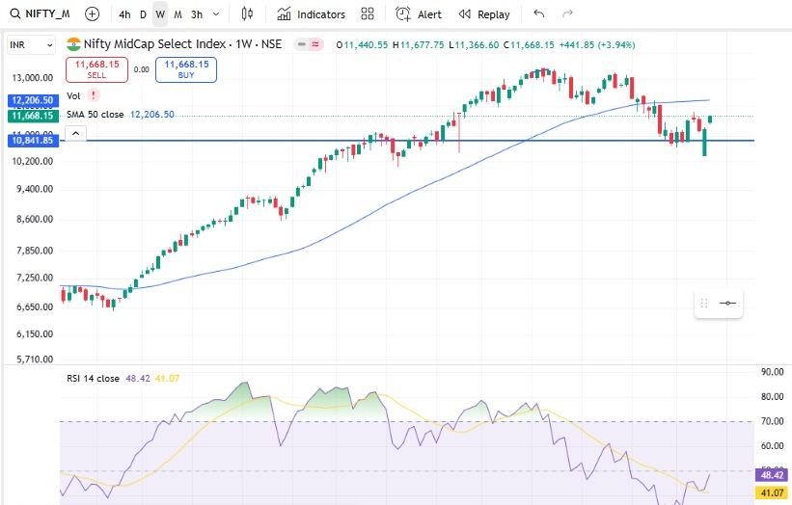The width and height of the screenshot is (792, 505).
Task: Open the candlestick chart type selector
Action: coord(247,14)
